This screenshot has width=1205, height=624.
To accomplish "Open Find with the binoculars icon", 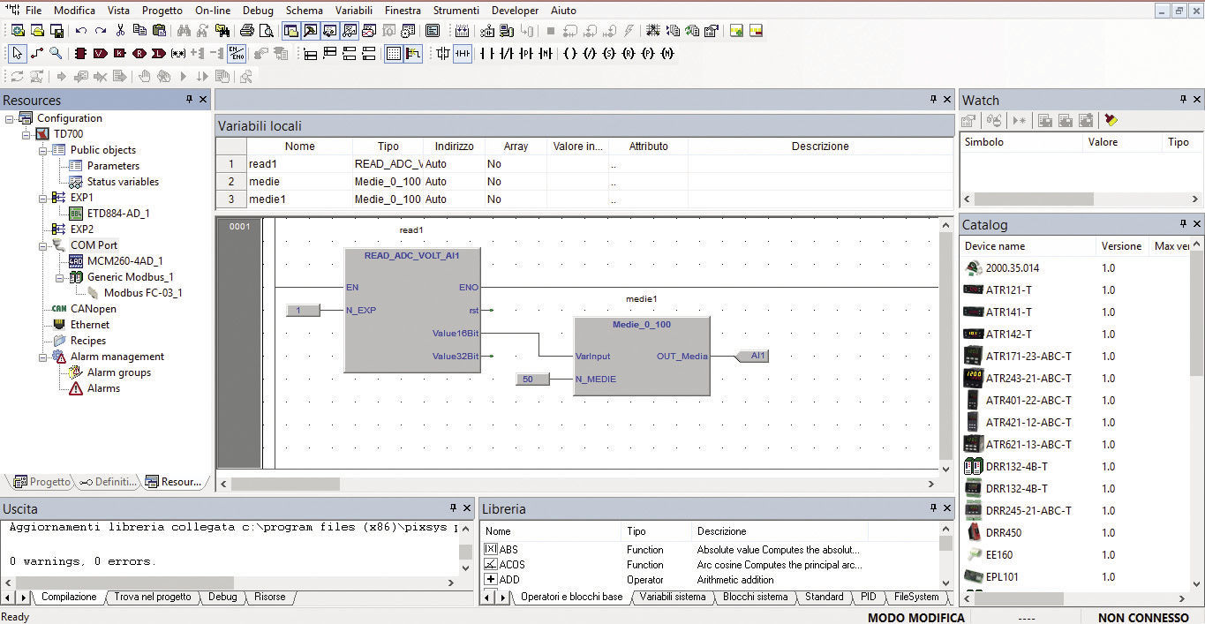I will (185, 30).
